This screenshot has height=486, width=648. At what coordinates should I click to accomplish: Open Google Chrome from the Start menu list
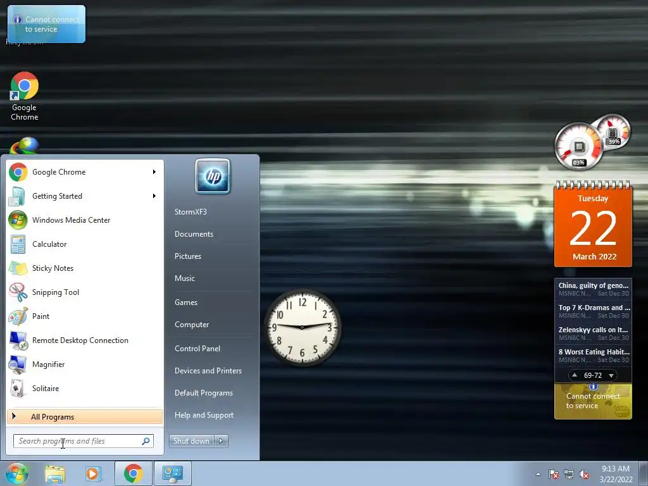(85, 172)
